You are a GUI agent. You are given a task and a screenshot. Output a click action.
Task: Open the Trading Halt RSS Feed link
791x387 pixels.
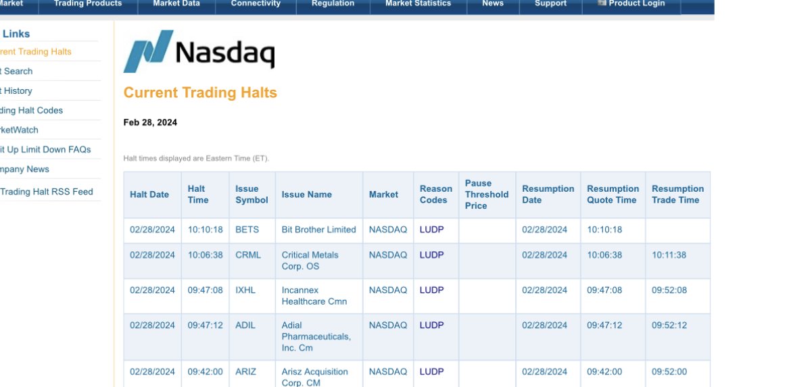[47, 192]
